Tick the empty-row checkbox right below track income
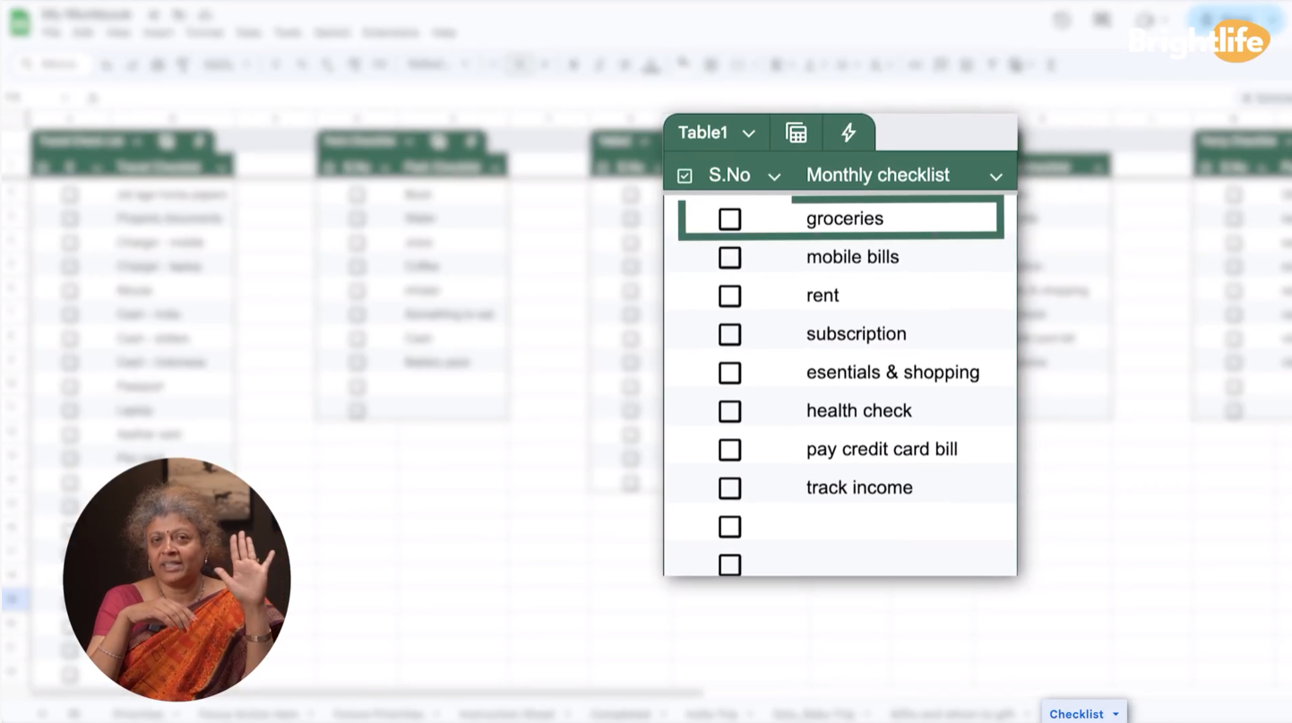The height and width of the screenshot is (723, 1292). click(x=729, y=527)
